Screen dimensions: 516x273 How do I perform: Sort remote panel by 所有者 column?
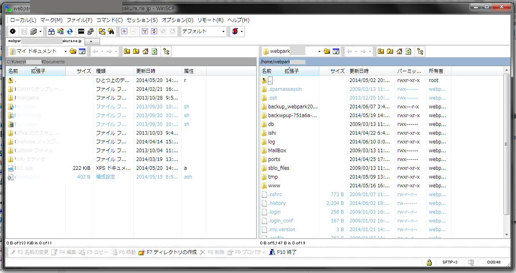(438, 71)
